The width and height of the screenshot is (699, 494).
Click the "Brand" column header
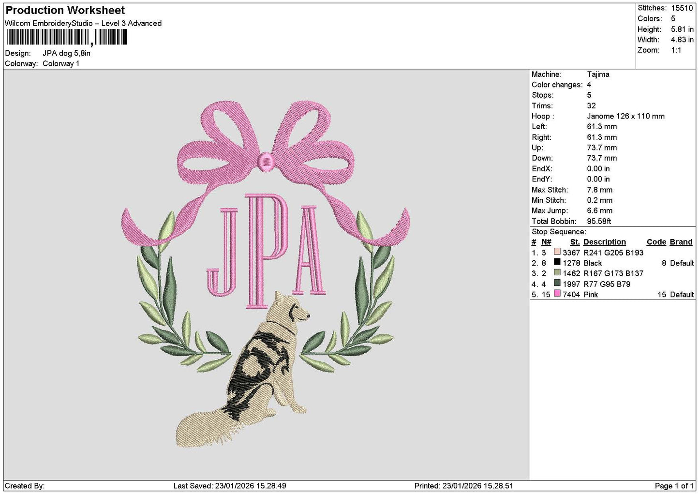681,242
